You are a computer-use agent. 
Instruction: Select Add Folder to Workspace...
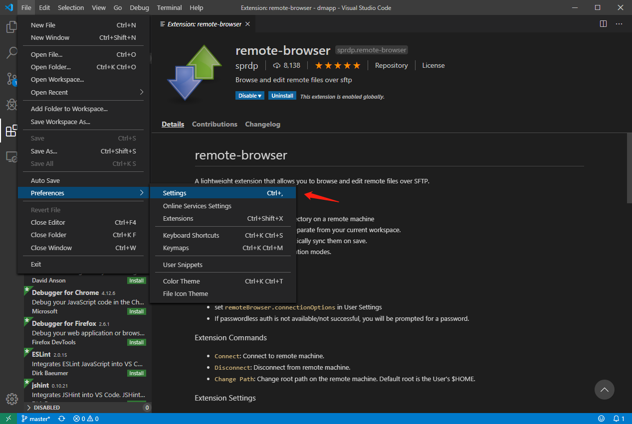(x=83, y=109)
